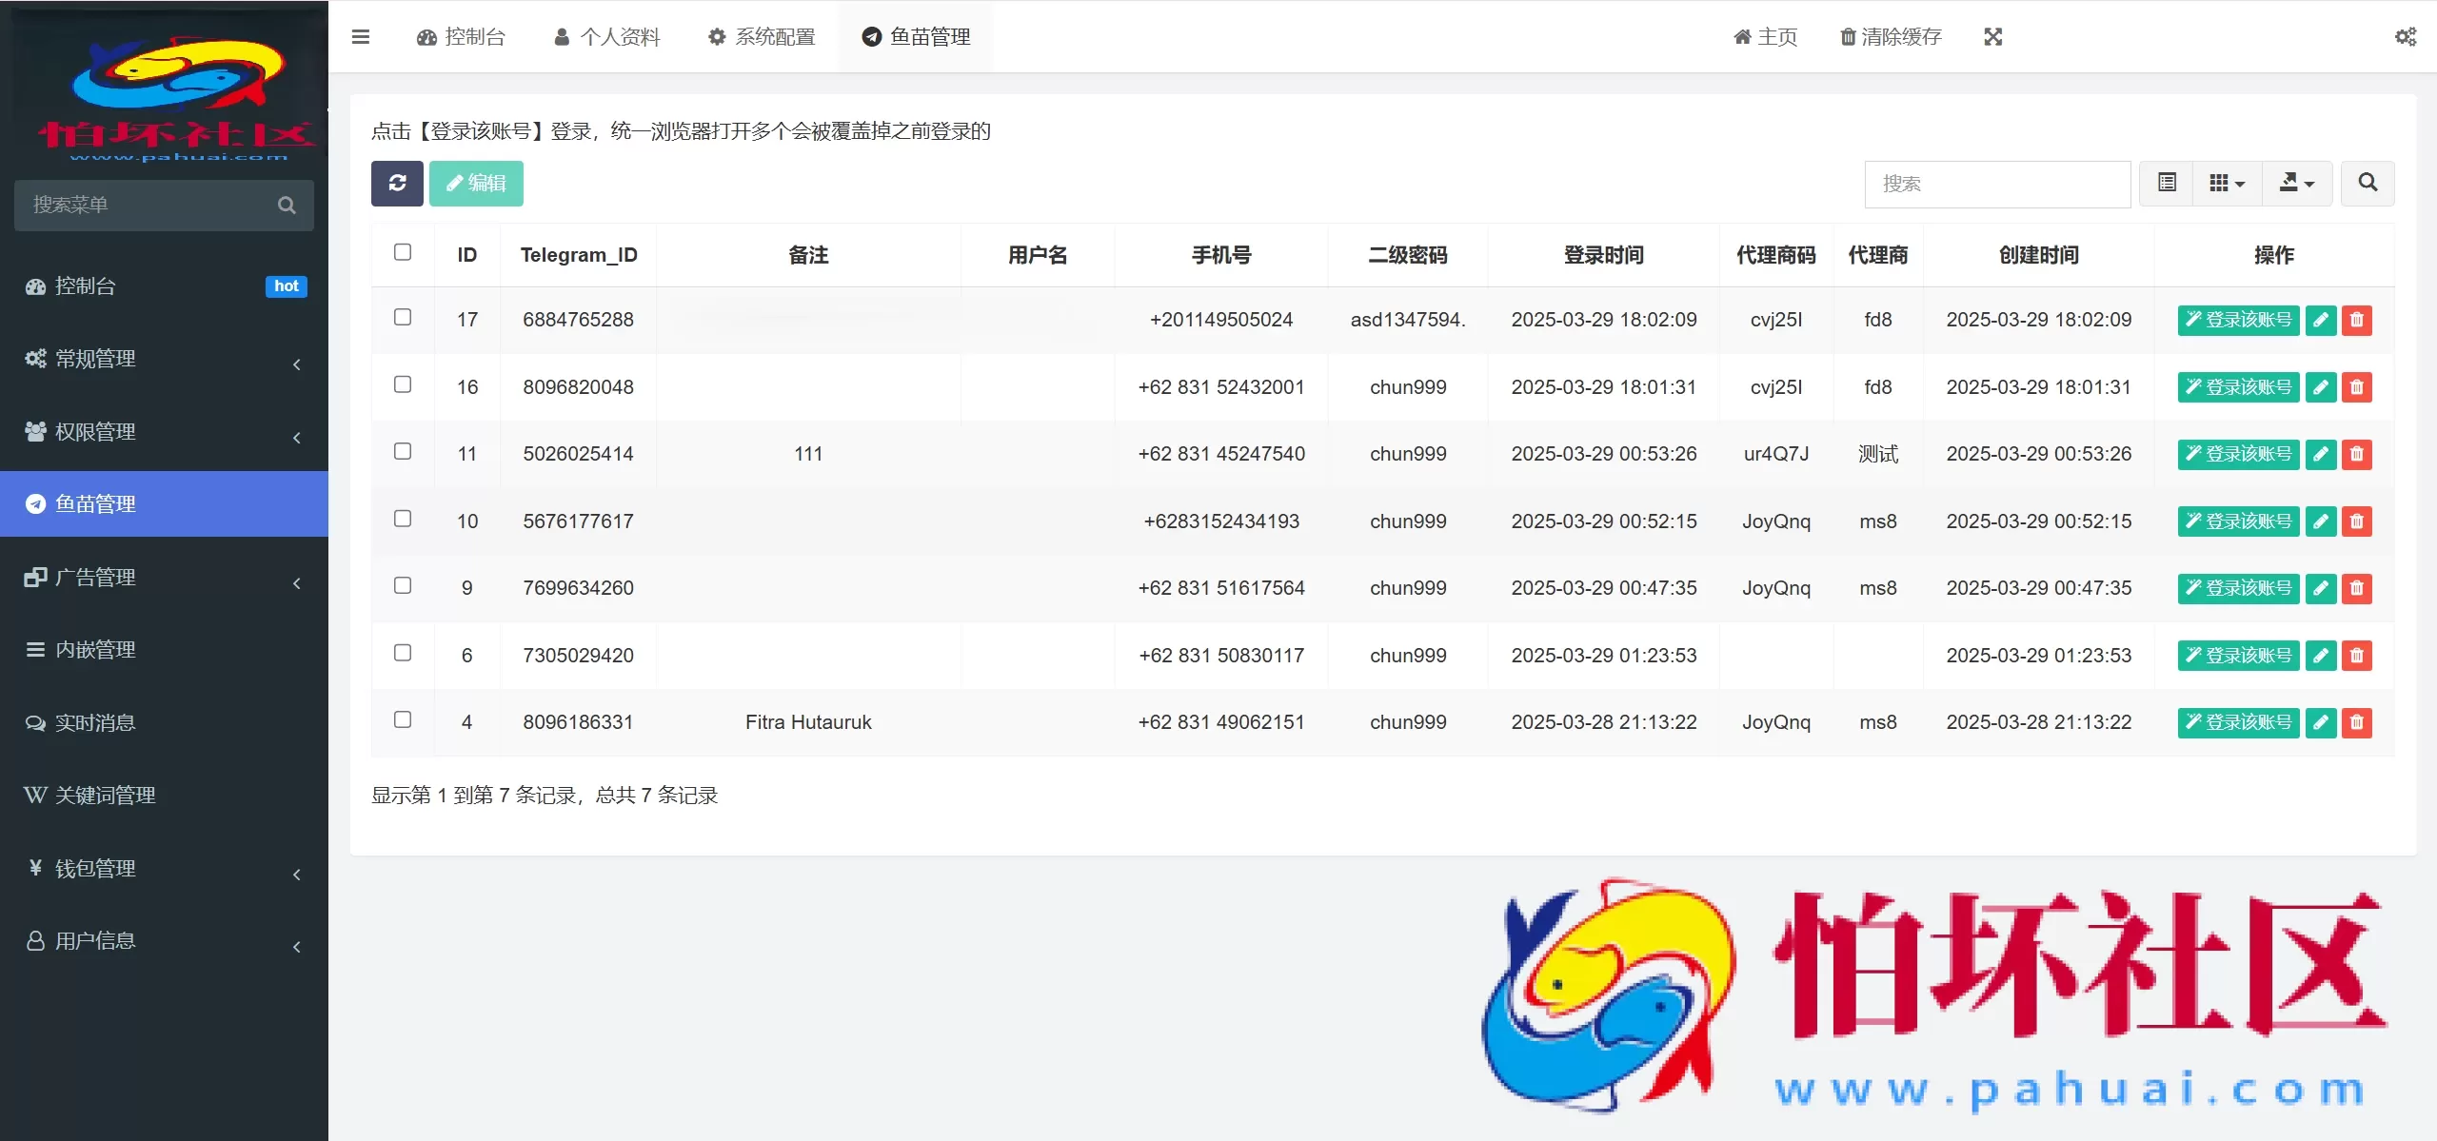Click the 清除缓存 link

[1889, 36]
